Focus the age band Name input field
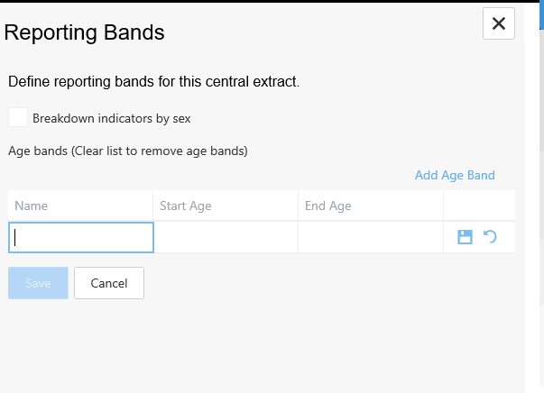This screenshot has width=544, height=393. pos(81,237)
